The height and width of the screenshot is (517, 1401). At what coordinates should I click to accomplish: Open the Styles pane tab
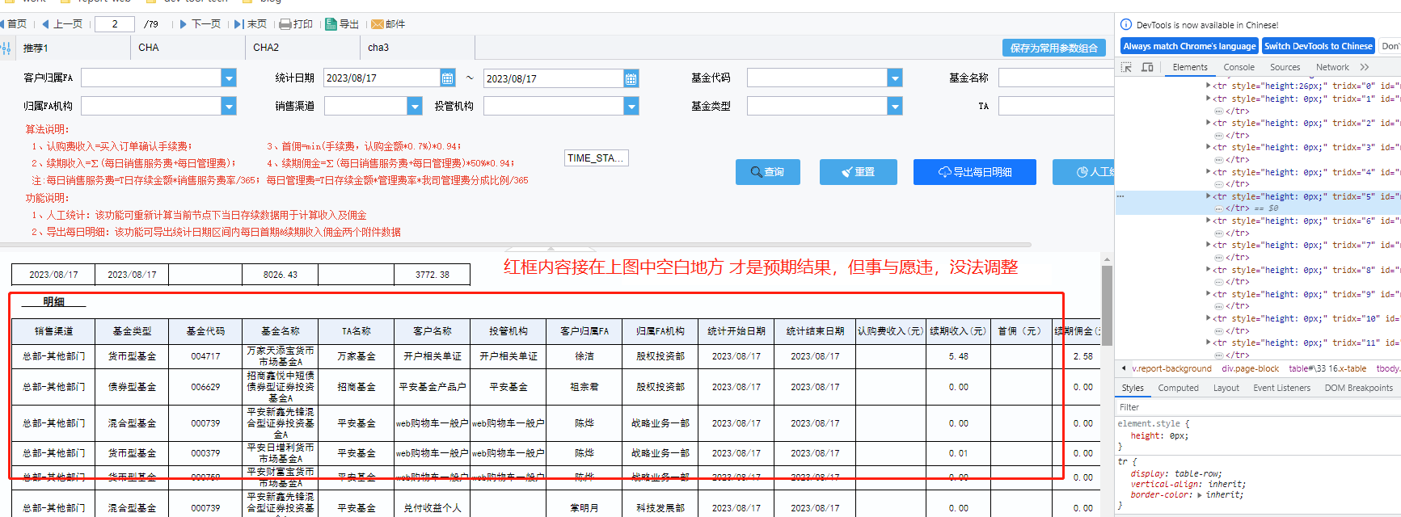1133,388
